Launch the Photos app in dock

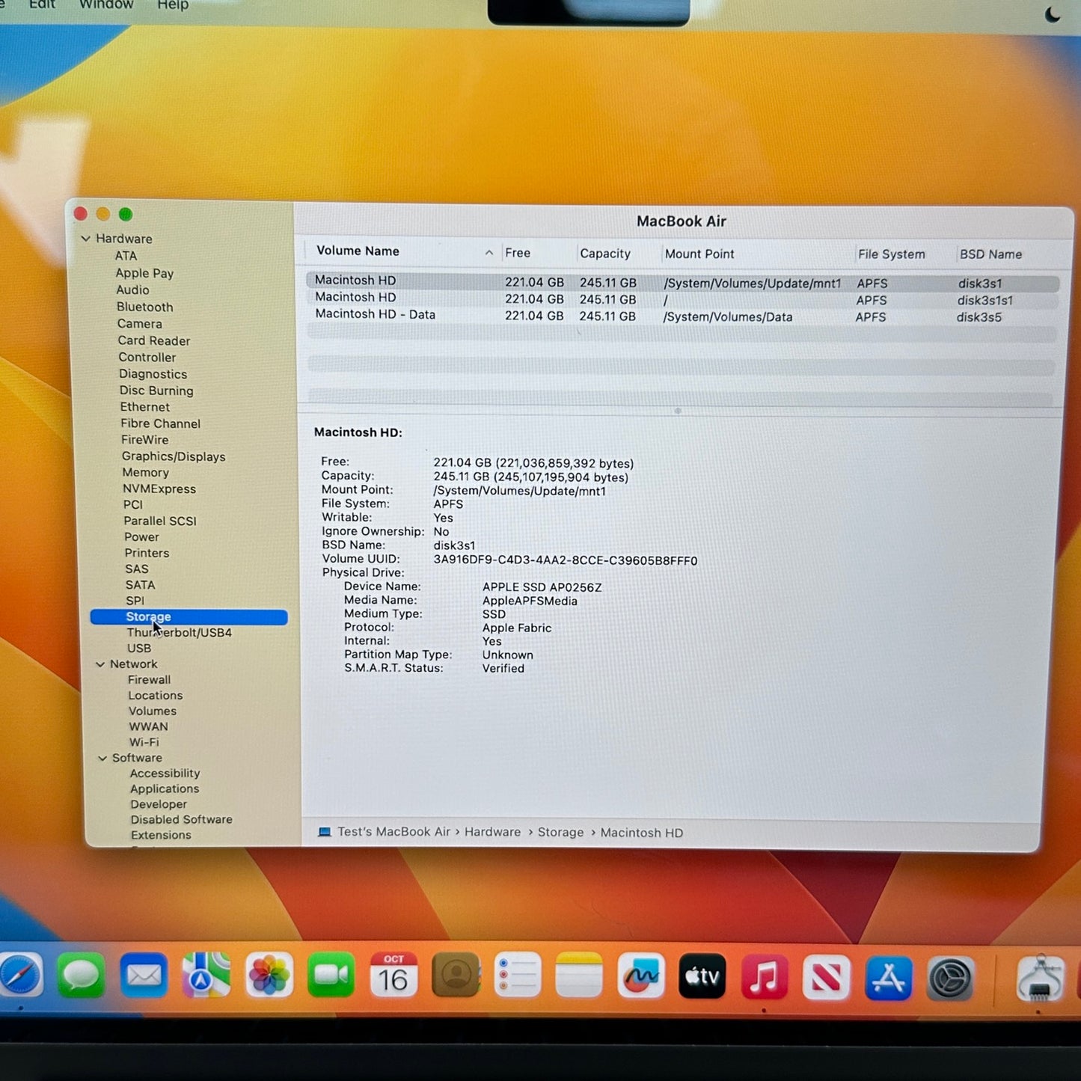[269, 976]
